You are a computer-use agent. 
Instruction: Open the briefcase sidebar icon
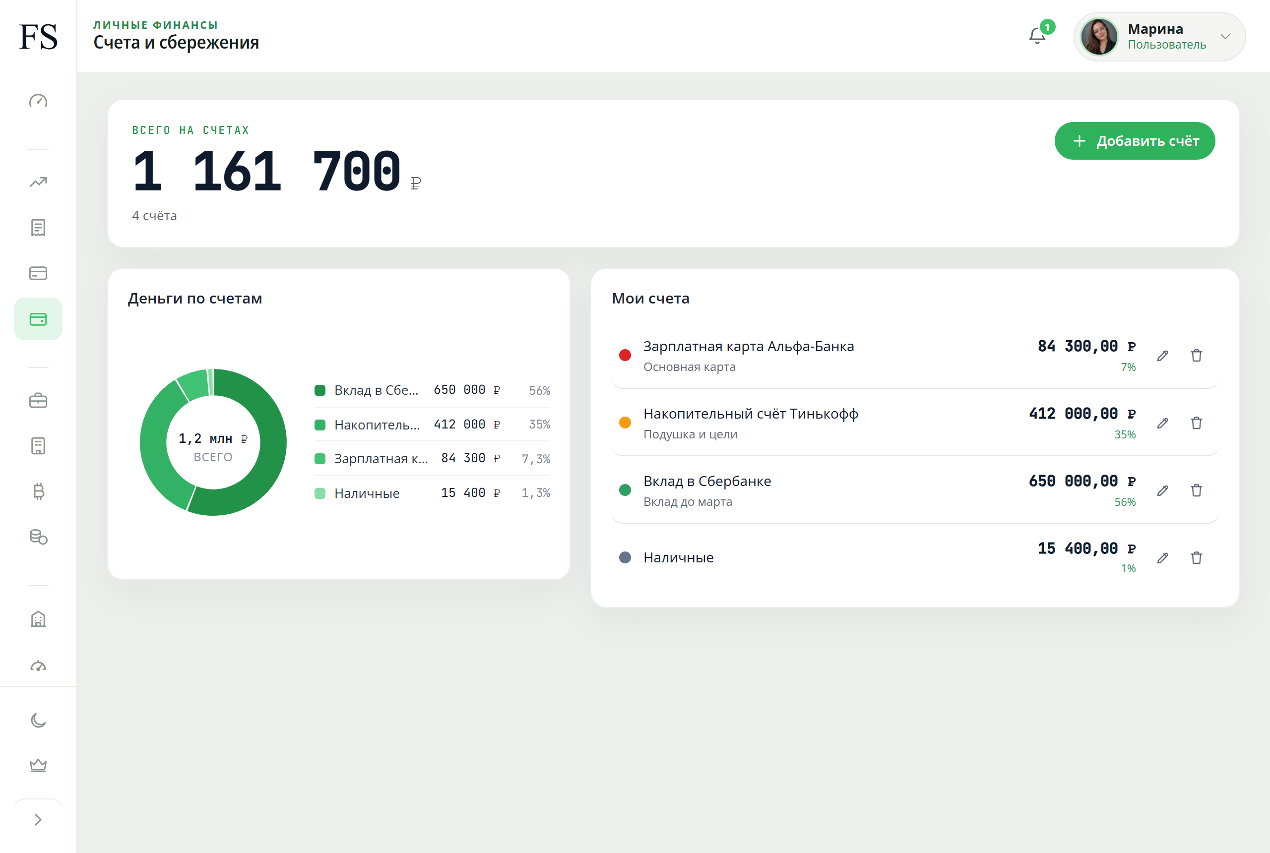tap(38, 400)
